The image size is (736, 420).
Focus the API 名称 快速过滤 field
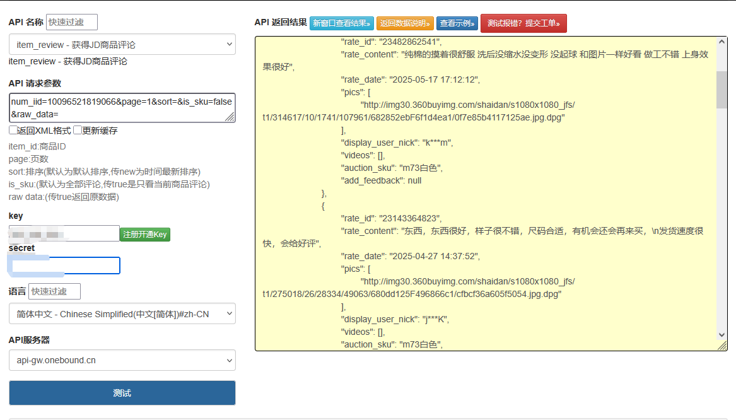tap(72, 23)
